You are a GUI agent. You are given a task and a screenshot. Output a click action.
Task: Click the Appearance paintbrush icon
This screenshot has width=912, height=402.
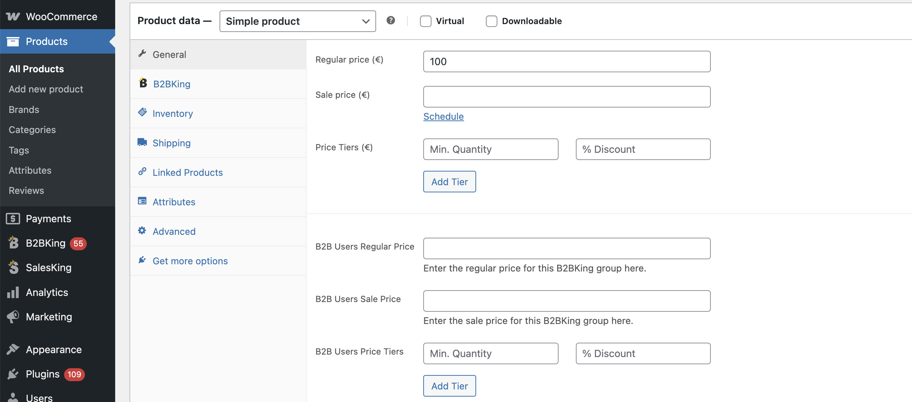[x=13, y=349]
